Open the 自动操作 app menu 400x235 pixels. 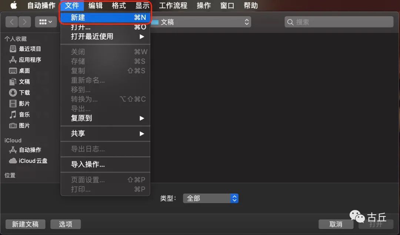[x=41, y=5]
